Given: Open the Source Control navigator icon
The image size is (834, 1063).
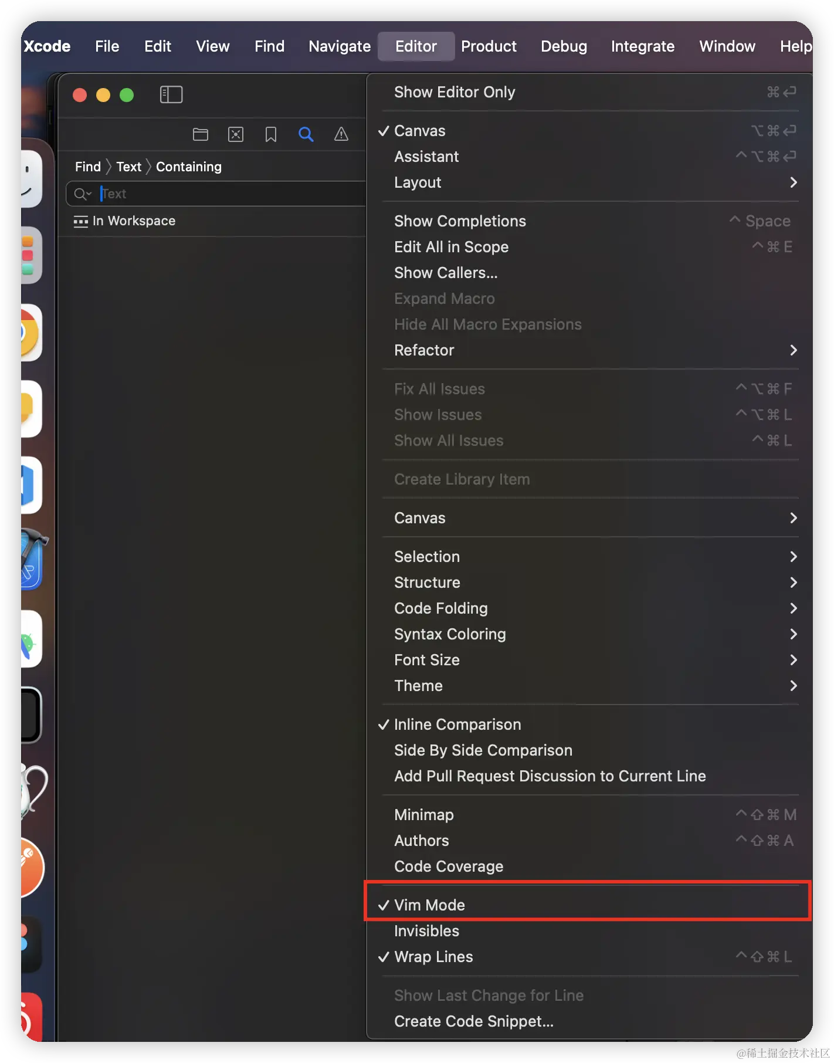Looking at the screenshot, I should tap(236, 134).
